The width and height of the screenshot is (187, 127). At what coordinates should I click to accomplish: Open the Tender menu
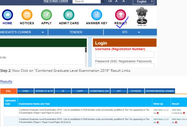(x=76, y=32)
